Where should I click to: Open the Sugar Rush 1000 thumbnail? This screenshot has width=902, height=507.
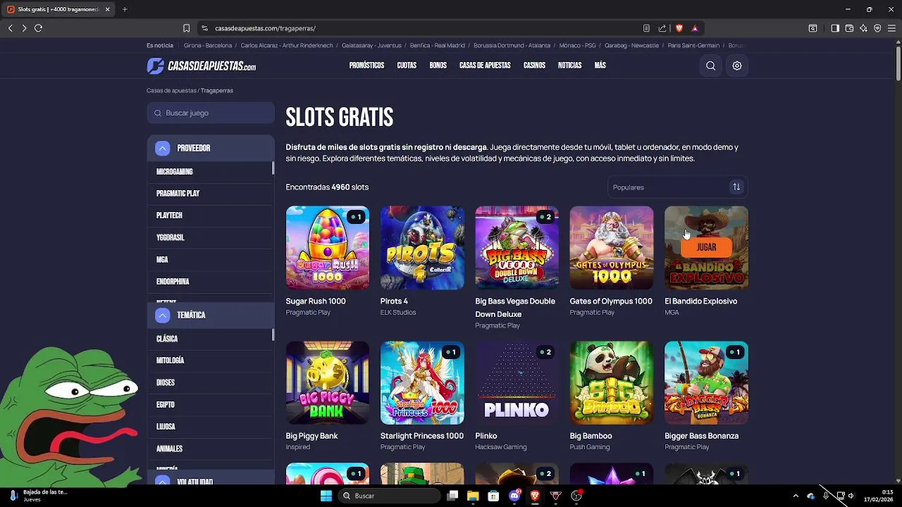[x=327, y=248]
